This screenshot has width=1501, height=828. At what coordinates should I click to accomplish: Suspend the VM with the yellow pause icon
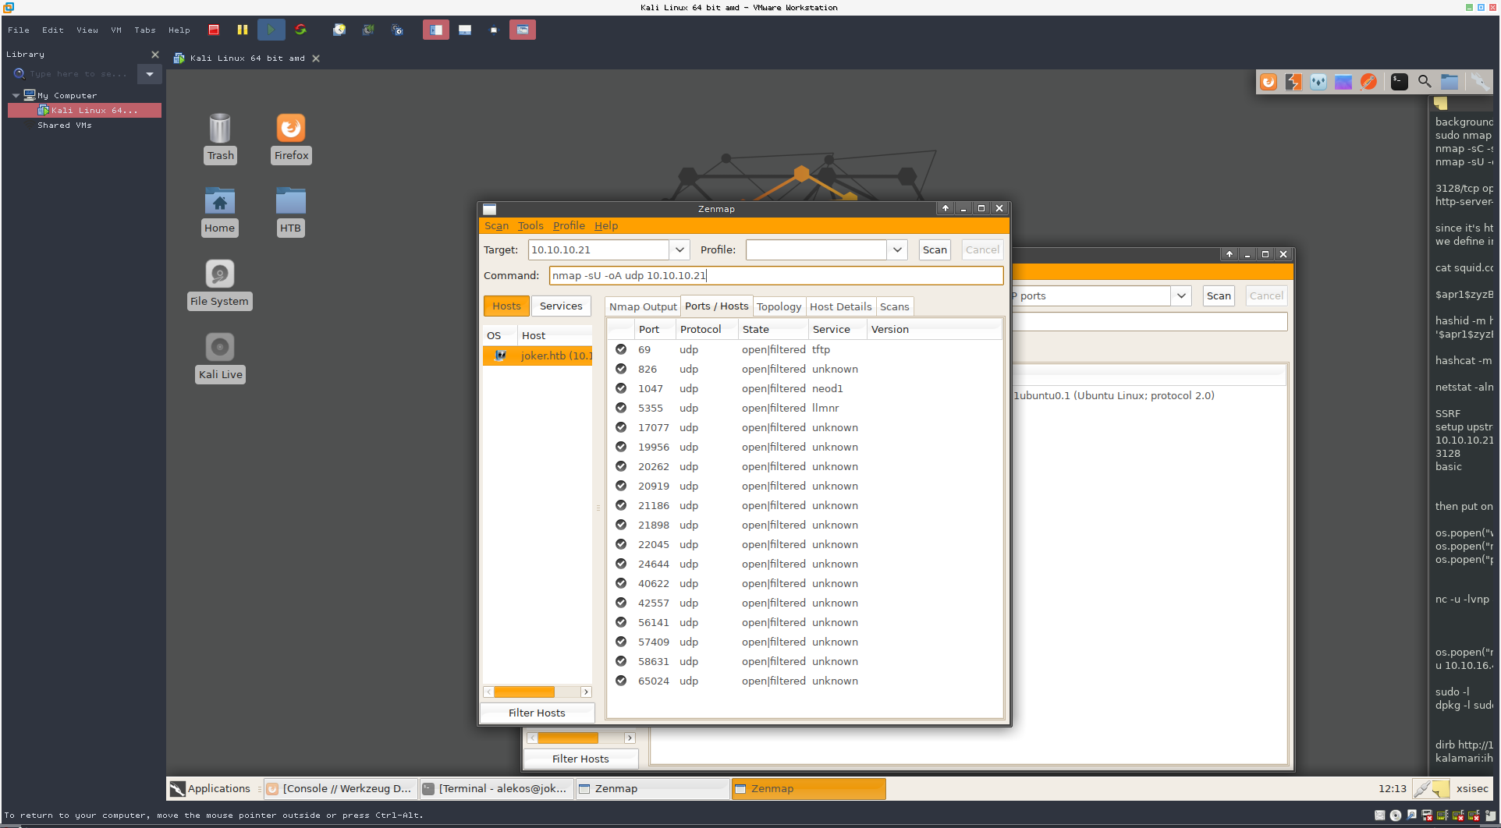coord(243,30)
